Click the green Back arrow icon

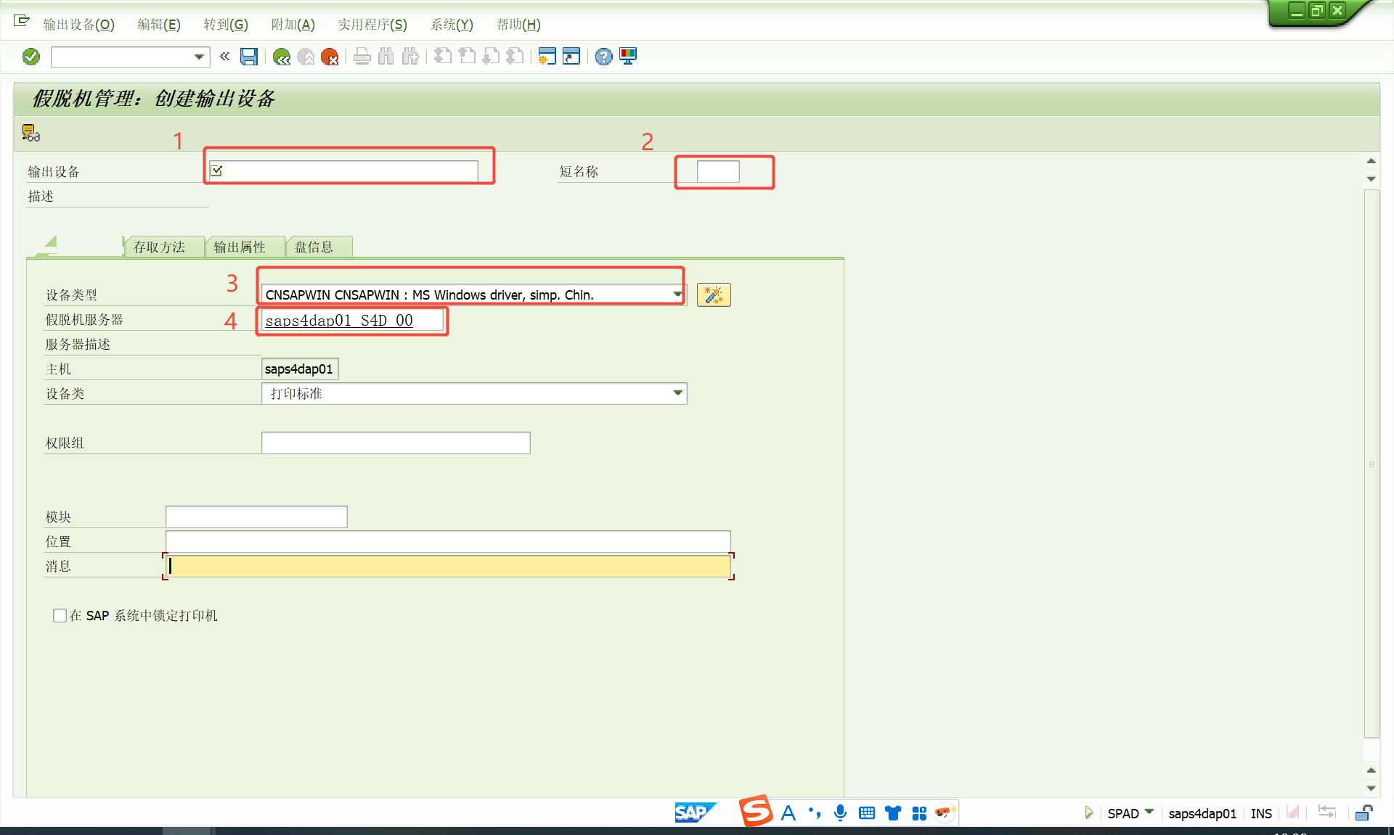pos(282,57)
